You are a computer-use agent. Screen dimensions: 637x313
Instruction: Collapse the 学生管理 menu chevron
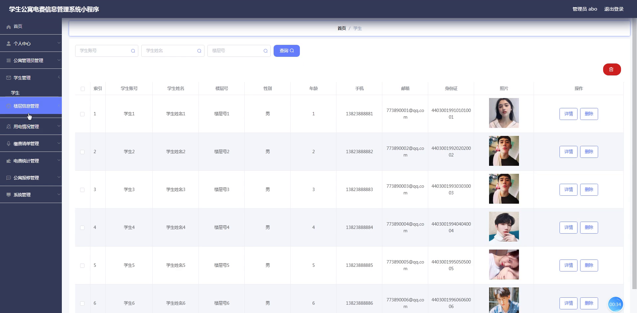click(59, 77)
